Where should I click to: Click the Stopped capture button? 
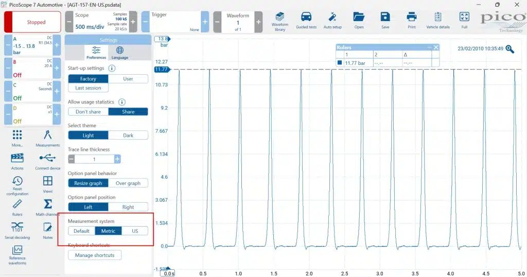click(x=32, y=22)
